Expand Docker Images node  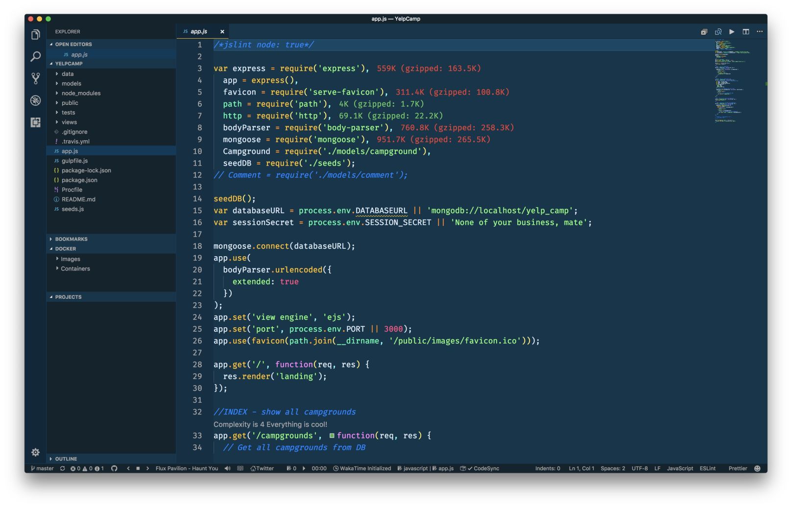click(111, 259)
